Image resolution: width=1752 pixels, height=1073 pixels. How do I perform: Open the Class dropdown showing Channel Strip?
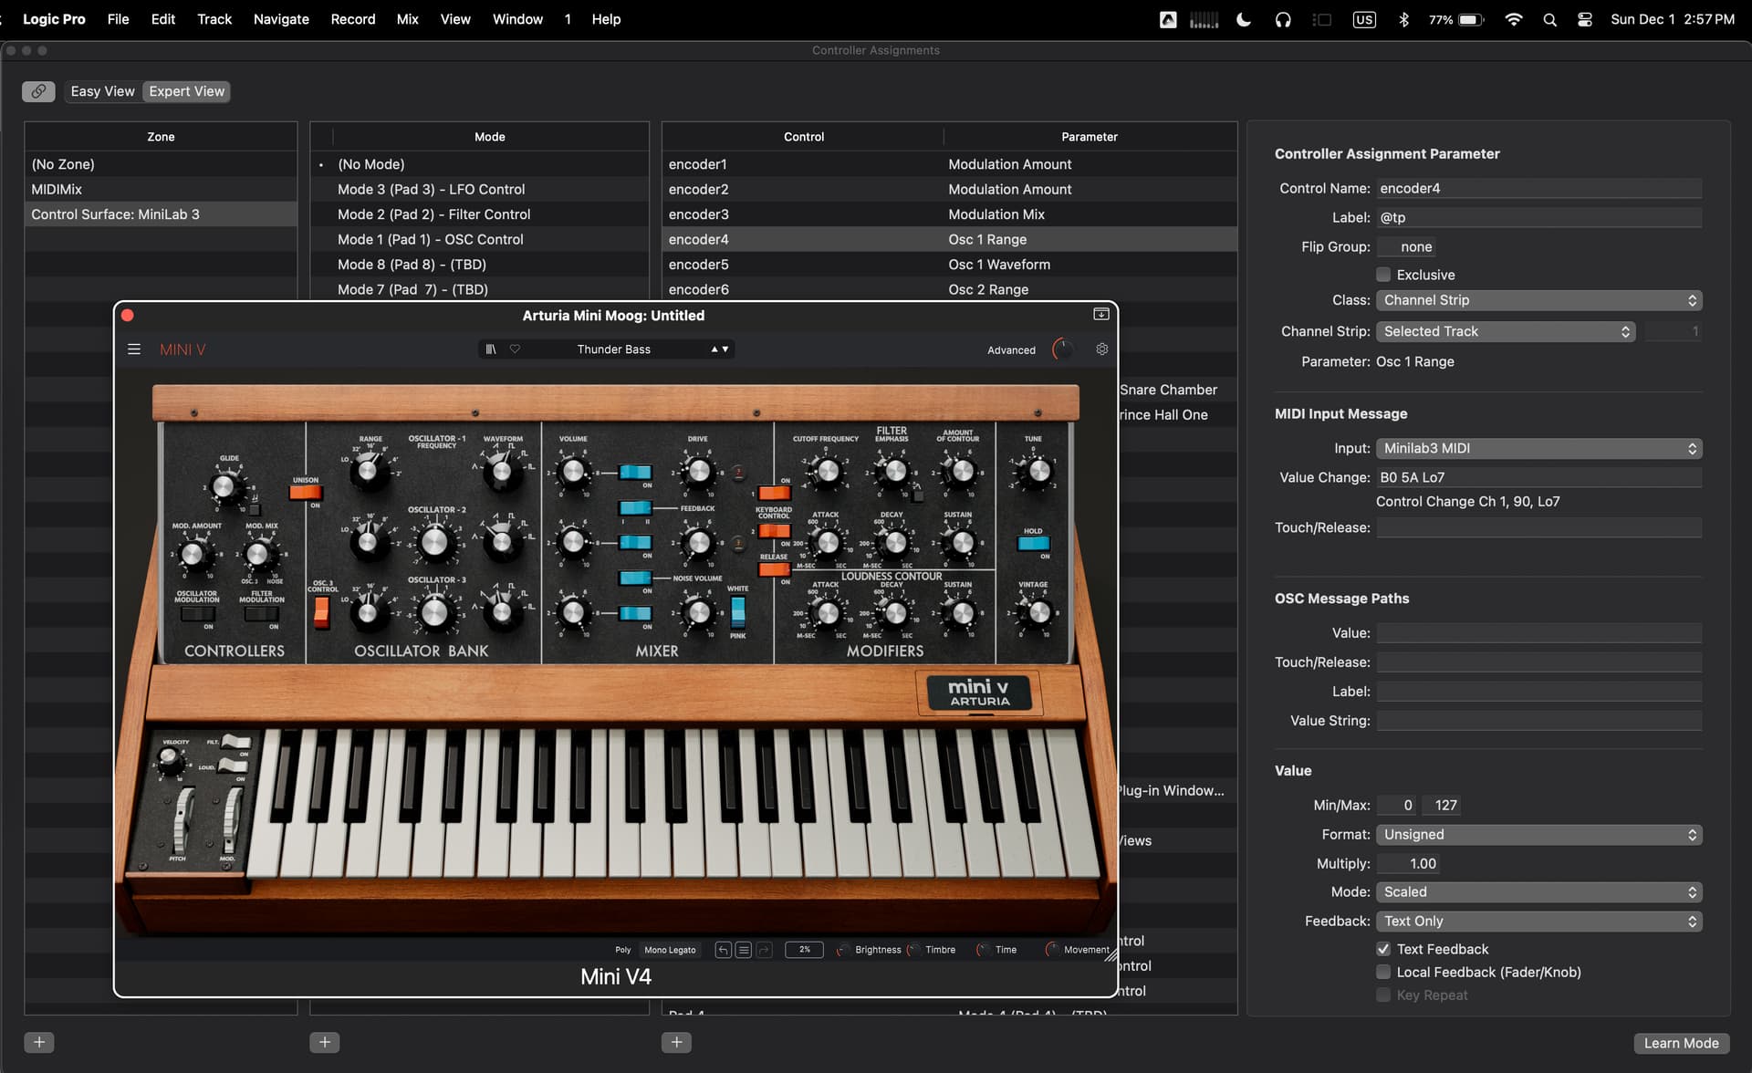point(1538,300)
